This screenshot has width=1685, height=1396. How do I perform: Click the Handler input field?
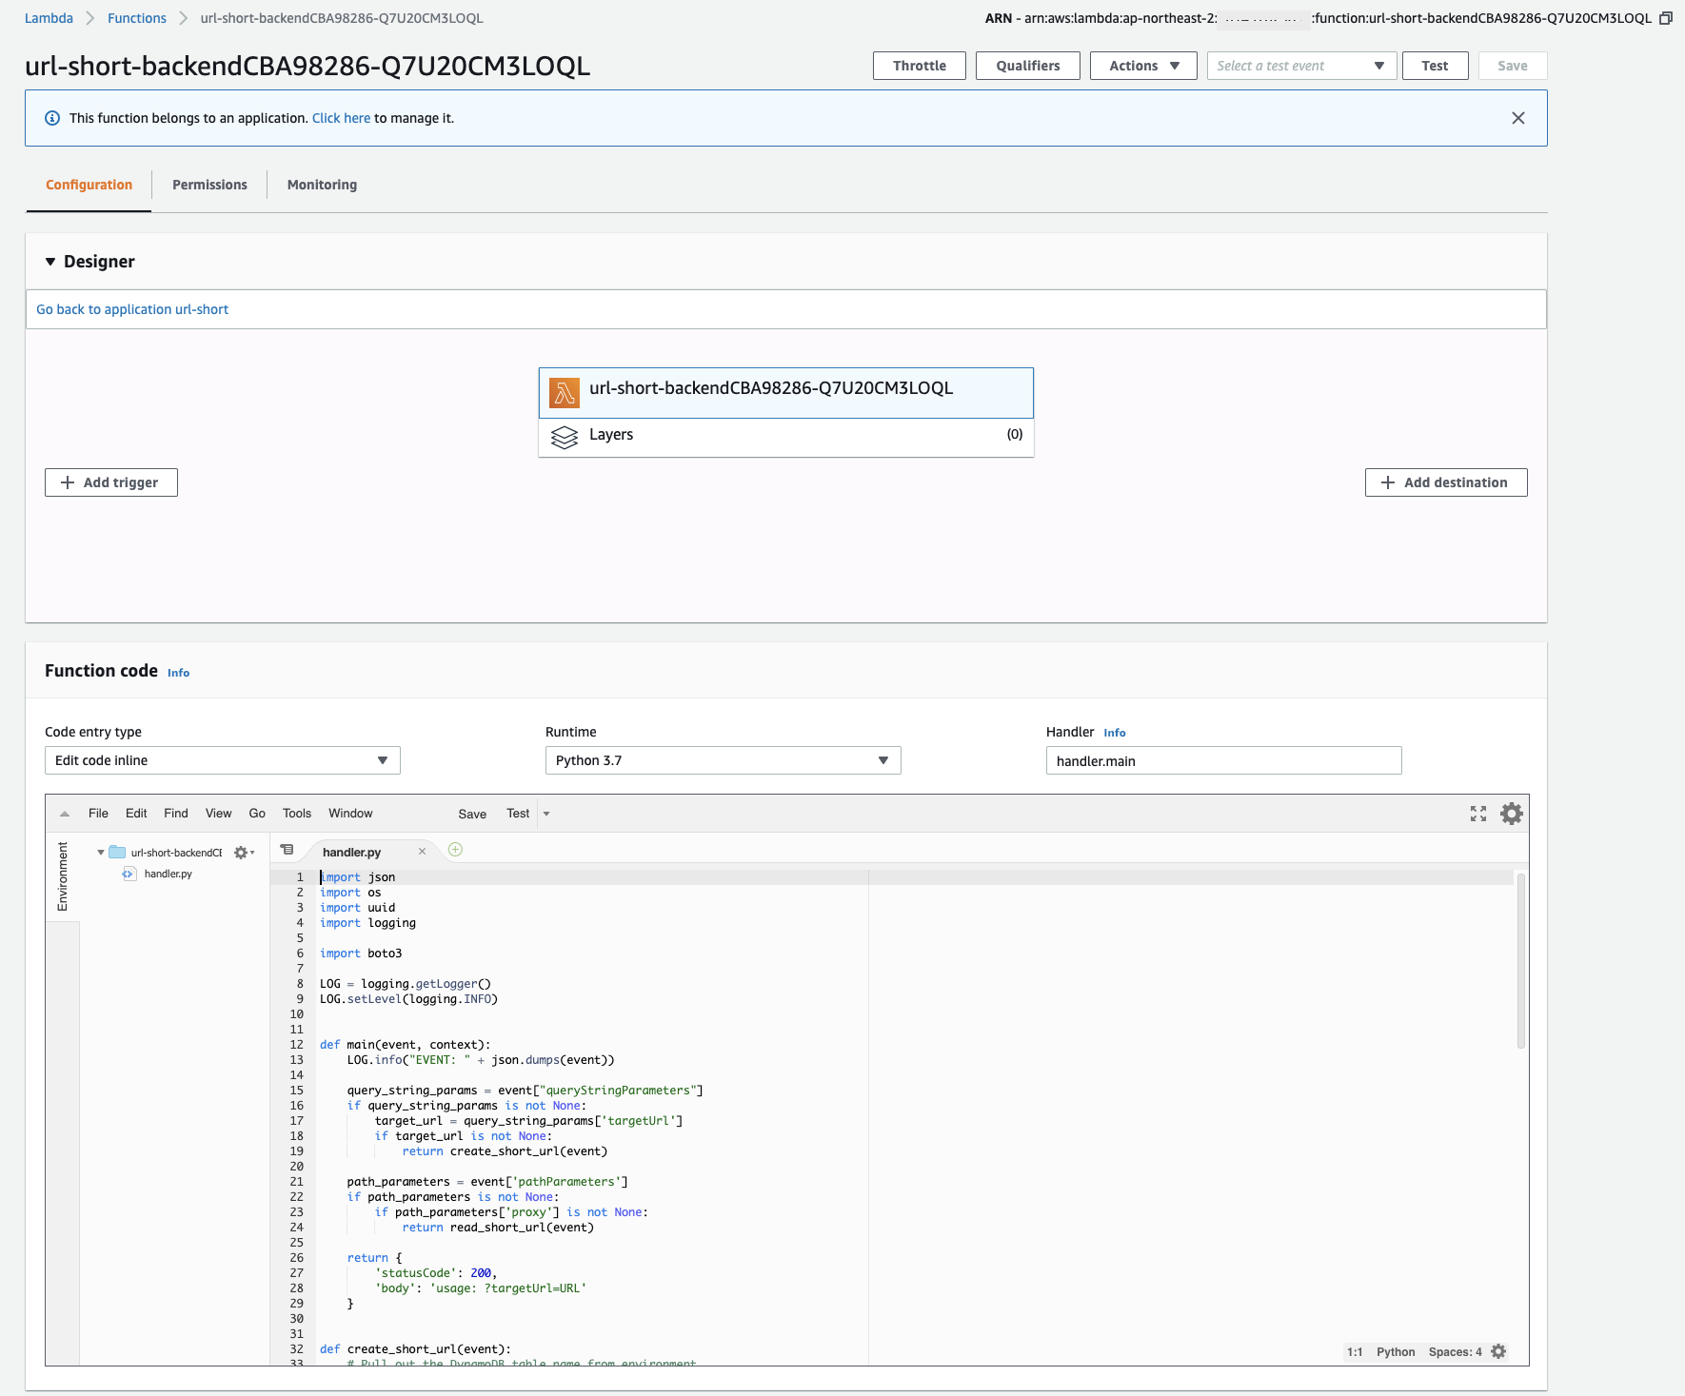click(x=1223, y=760)
